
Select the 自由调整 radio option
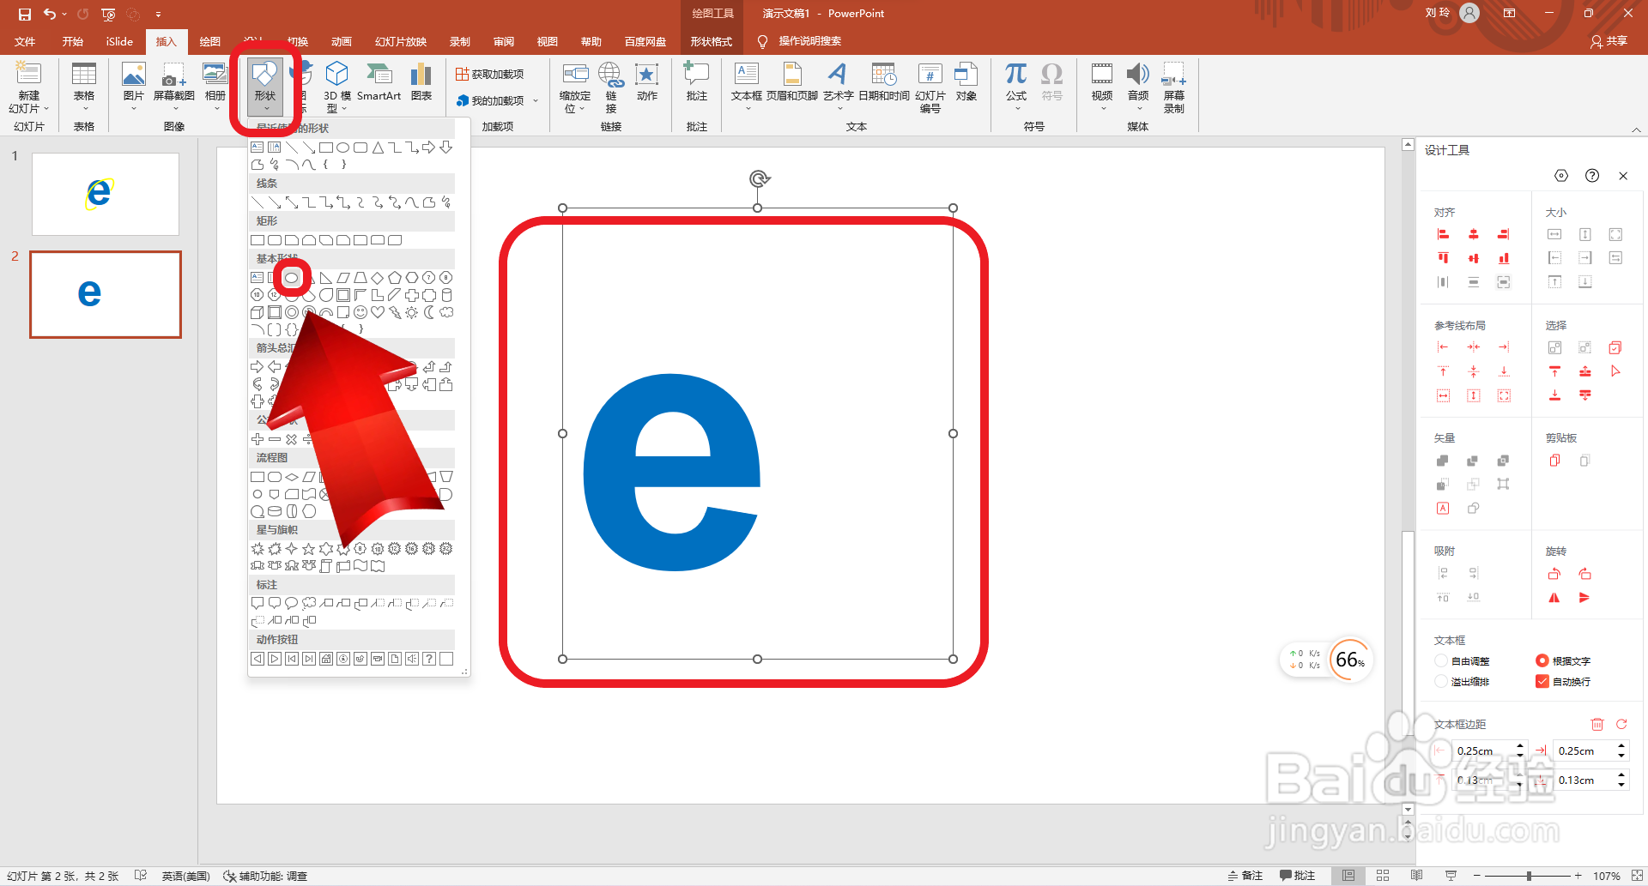coord(1441,660)
